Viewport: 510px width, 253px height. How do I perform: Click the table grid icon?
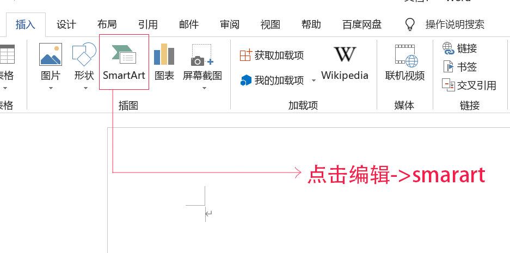(7, 54)
